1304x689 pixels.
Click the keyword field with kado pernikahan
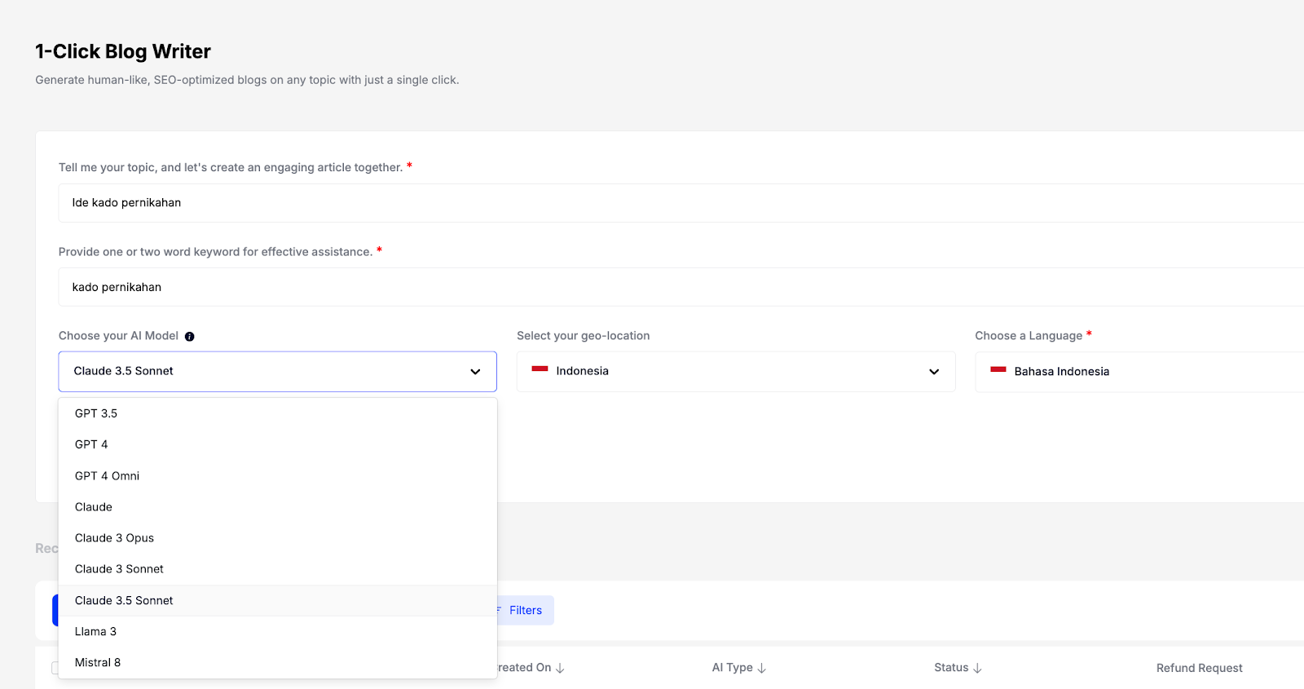(681, 287)
